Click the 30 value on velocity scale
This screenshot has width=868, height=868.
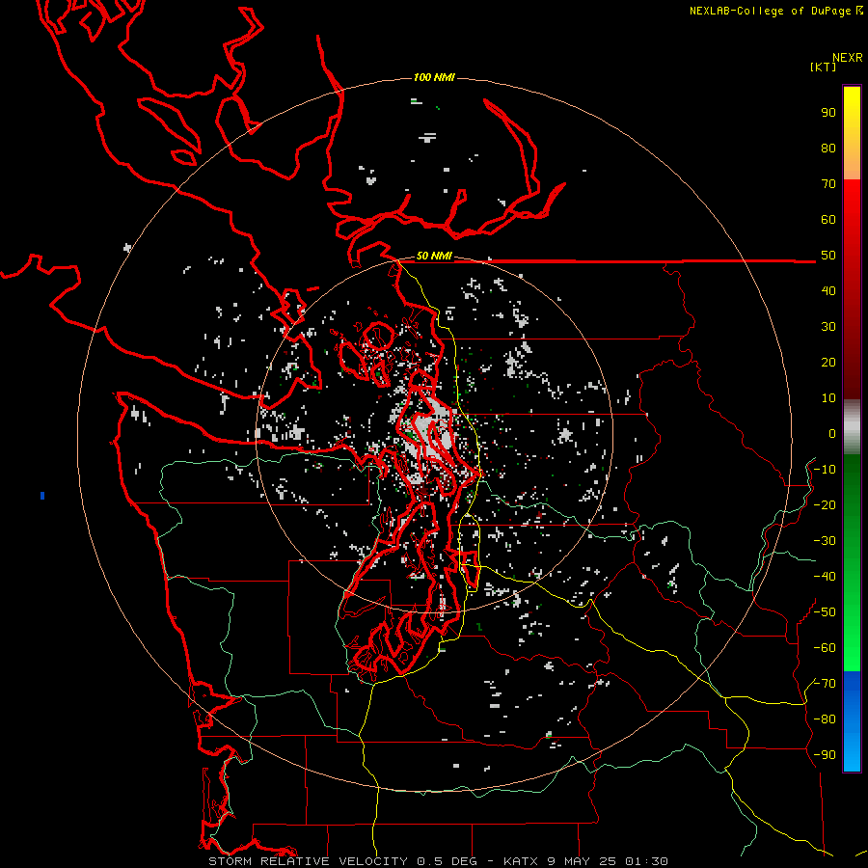tap(828, 327)
